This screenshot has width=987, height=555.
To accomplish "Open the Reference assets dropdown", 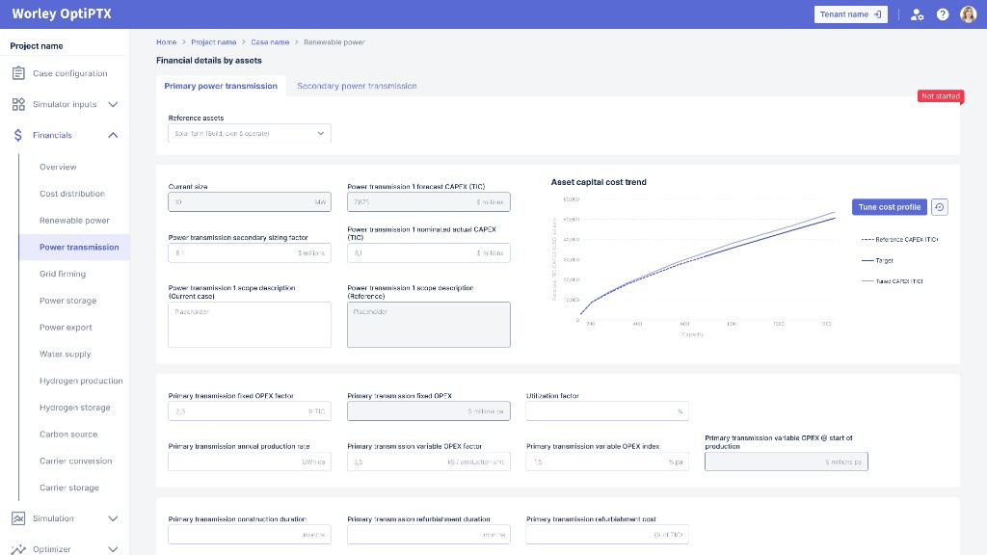I will [x=250, y=133].
